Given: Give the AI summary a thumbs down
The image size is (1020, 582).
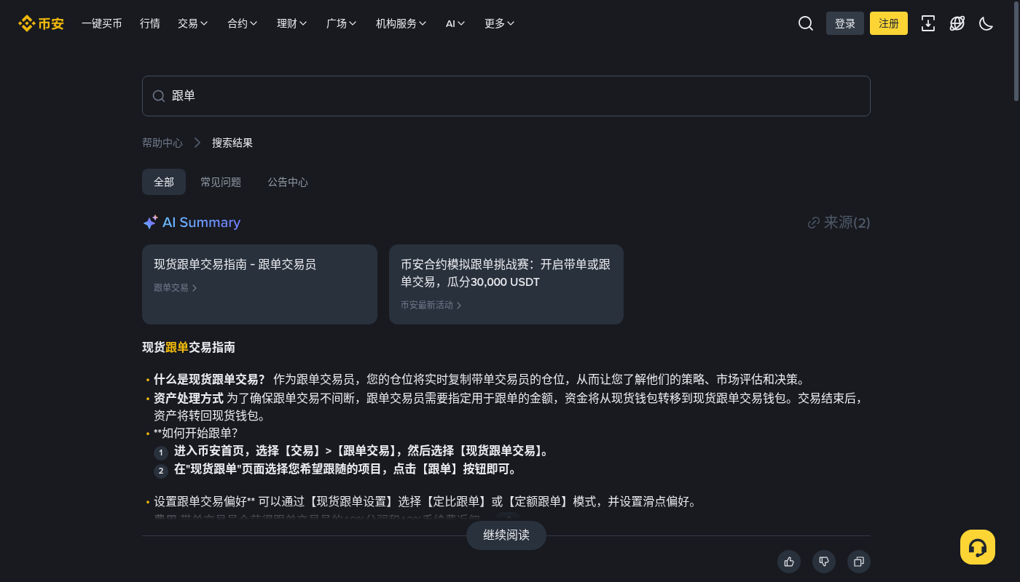Looking at the screenshot, I should pyautogui.click(x=824, y=562).
